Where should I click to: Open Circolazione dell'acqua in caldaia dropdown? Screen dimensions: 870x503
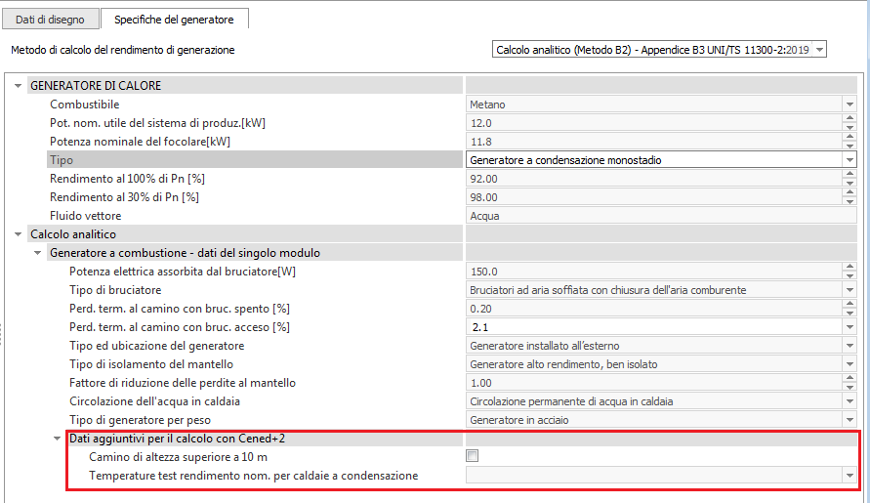[848, 401]
